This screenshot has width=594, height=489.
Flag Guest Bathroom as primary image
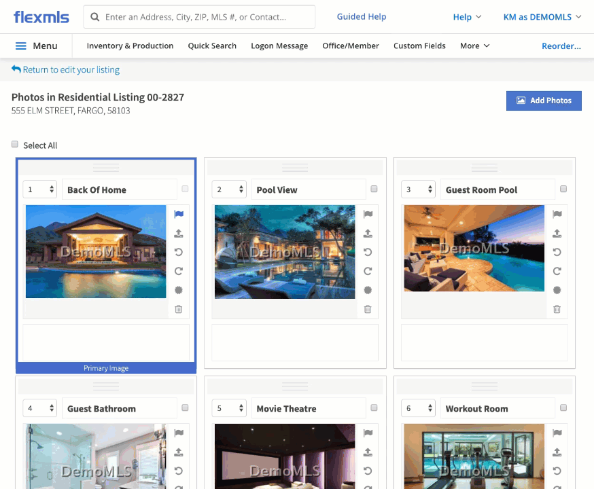coord(179,433)
